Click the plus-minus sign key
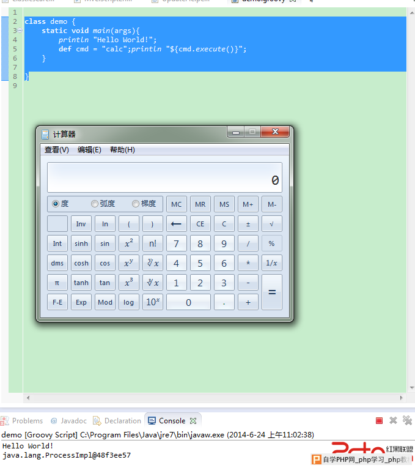 coord(248,224)
